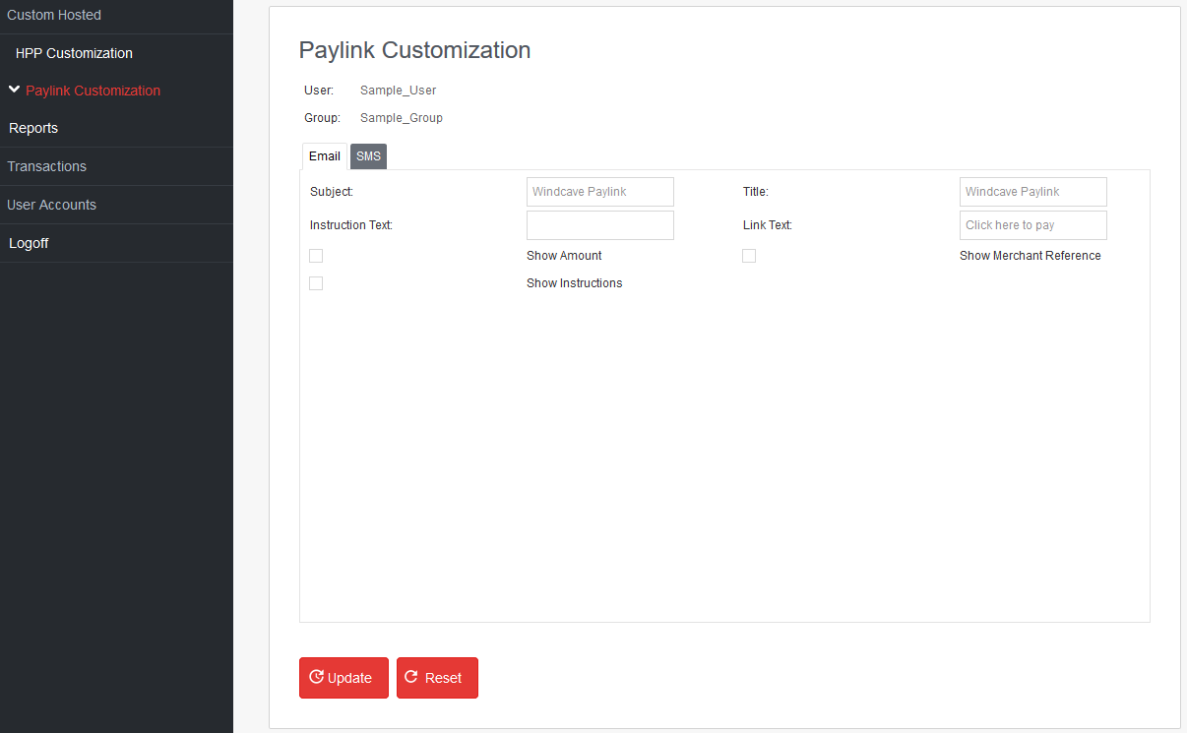Select Custom Hosted in the sidebar
The height and width of the screenshot is (733, 1187).
coord(54,15)
